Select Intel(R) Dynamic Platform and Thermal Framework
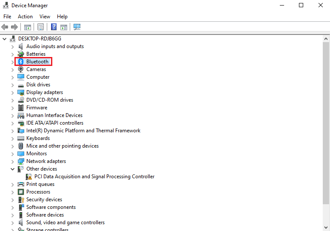The height and width of the screenshot is (231, 330). click(83, 131)
